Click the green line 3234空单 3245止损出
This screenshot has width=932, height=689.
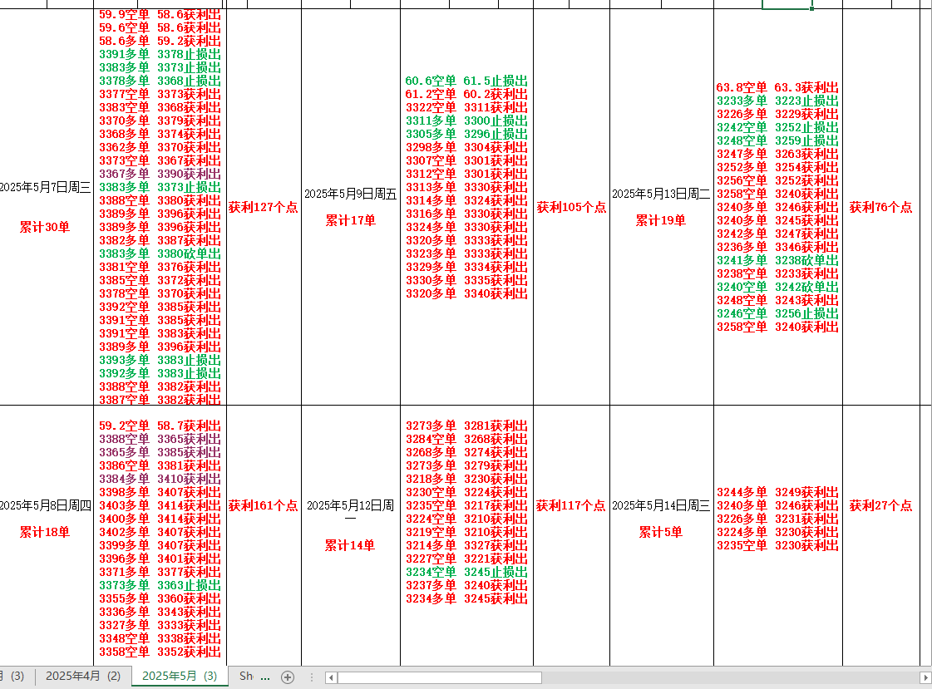(466, 572)
